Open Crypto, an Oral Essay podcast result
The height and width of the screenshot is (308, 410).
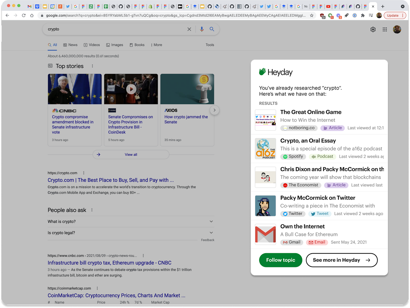coord(319,149)
